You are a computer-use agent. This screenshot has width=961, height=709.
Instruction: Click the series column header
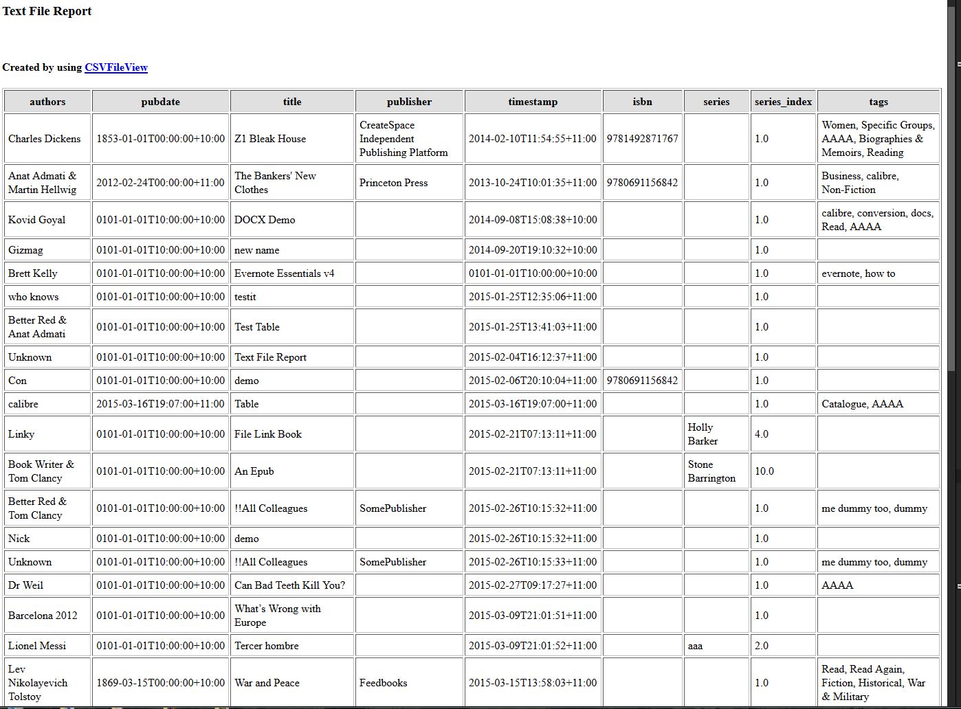pos(716,102)
